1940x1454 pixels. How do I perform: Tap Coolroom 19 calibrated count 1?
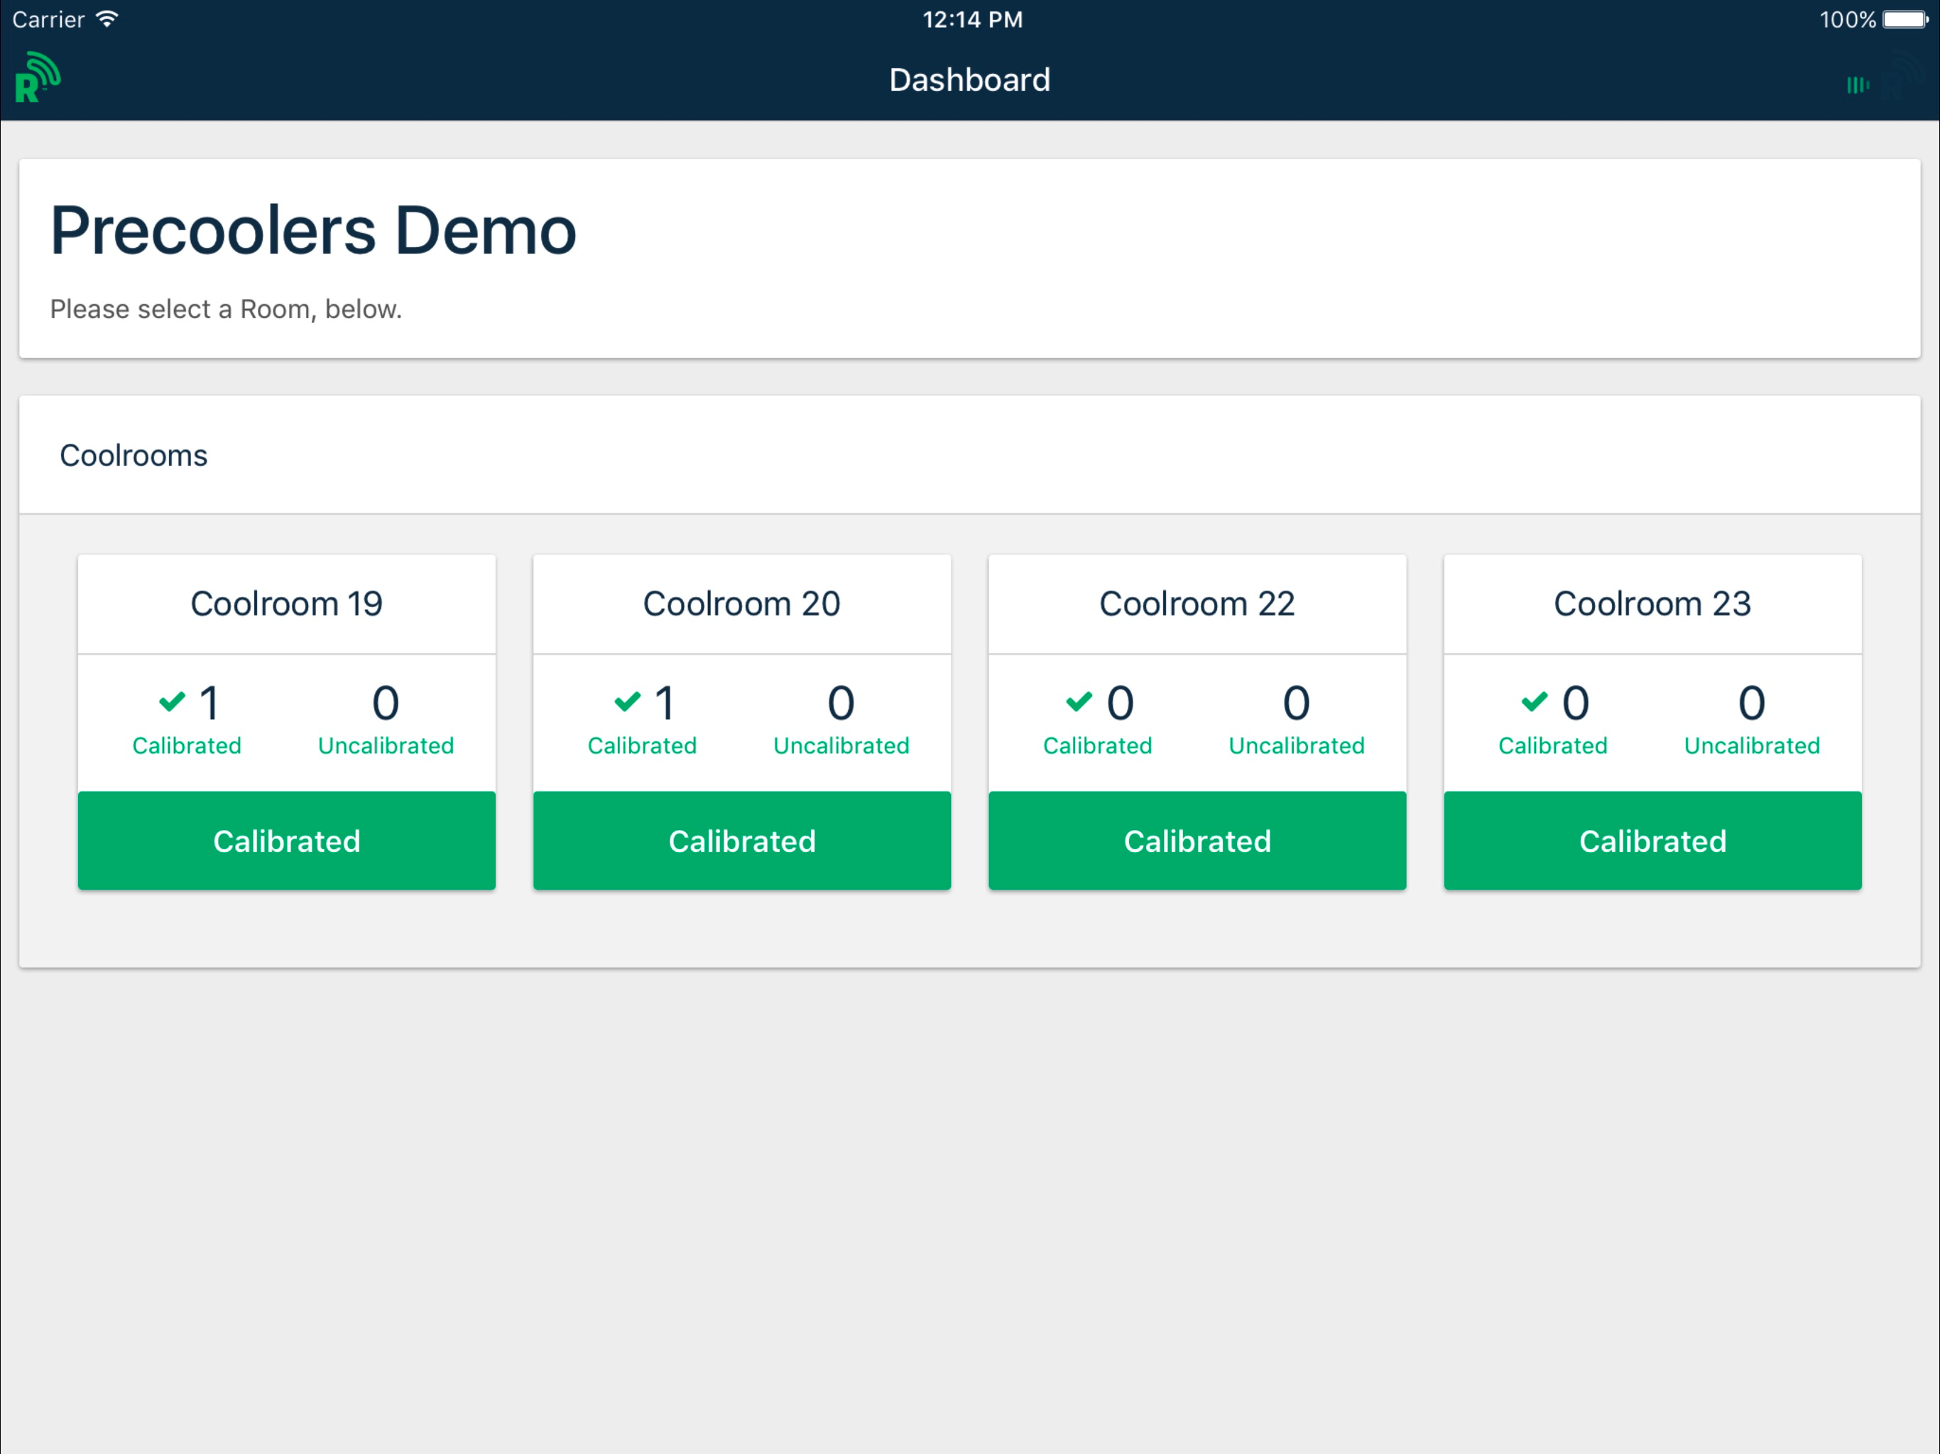209,702
